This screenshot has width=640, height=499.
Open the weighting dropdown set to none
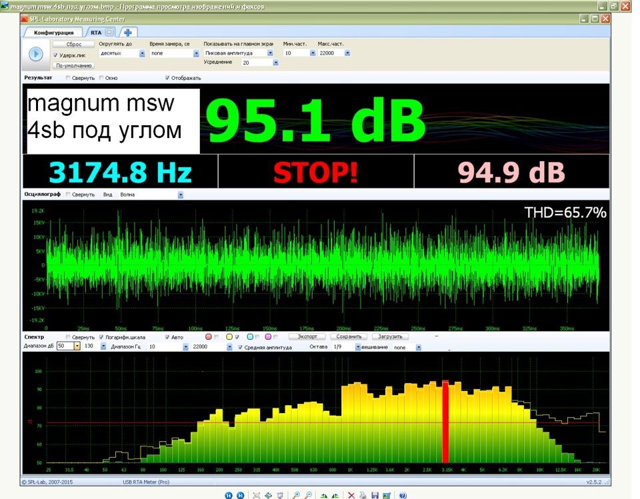coord(419,348)
